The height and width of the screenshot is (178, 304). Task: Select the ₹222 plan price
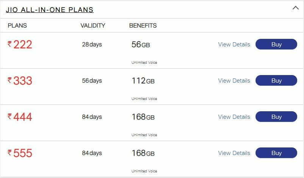click(x=20, y=44)
